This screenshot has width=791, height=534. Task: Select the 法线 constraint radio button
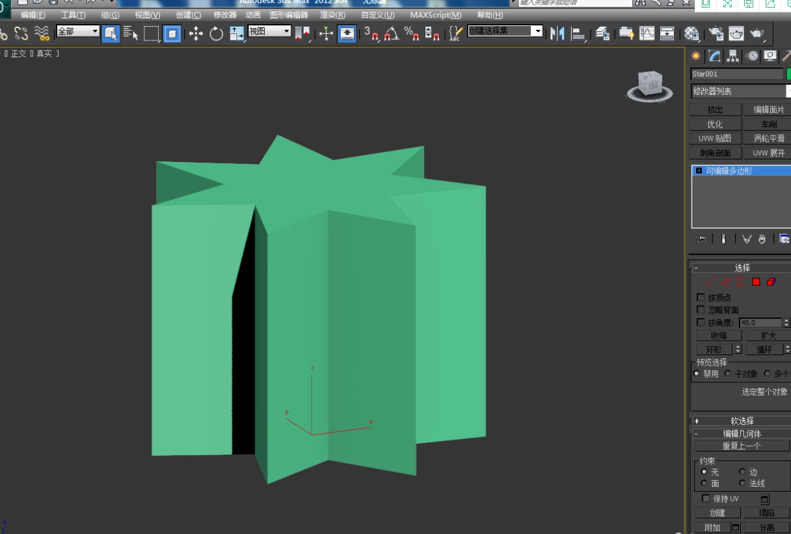click(x=742, y=483)
